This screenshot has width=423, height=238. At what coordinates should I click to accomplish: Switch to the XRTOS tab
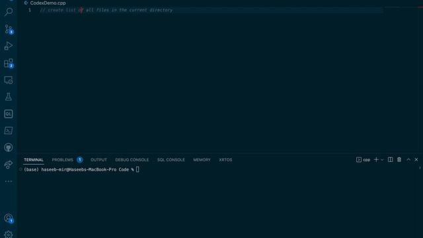pyautogui.click(x=225, y=160)
